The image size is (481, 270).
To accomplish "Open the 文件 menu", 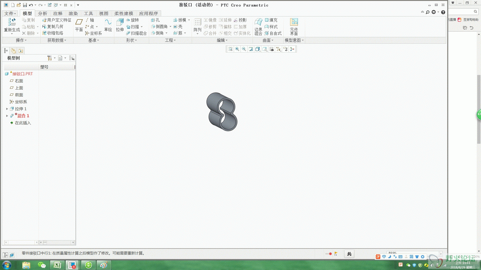I will [x=10, y=13].
